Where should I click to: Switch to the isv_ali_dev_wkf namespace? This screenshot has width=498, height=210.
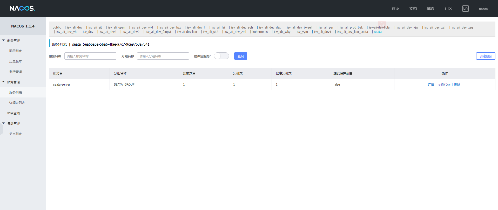pos(142,27)
